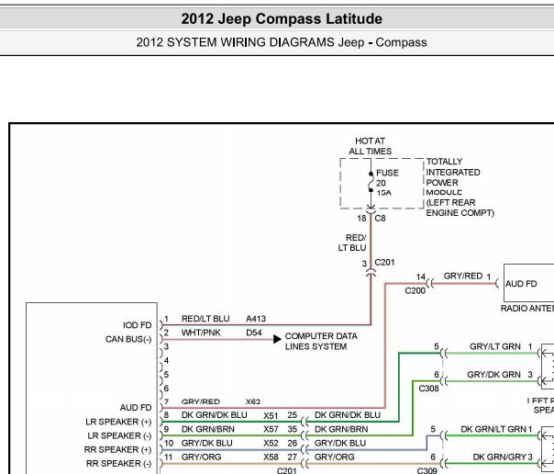This screenshot has width=554, height=474.
Task: Click the black arrow to Computer Data Lines
Action: (x=277, y=339)
